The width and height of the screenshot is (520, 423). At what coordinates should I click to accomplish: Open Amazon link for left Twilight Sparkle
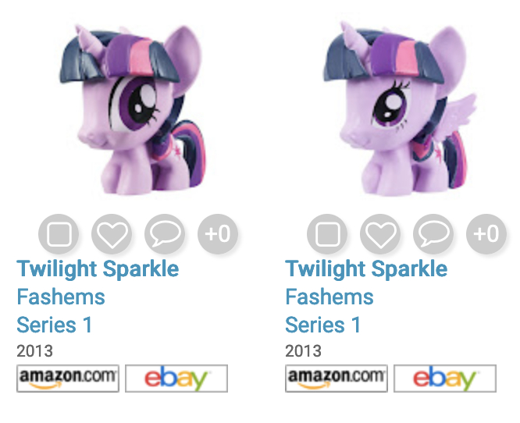[68, 379]
